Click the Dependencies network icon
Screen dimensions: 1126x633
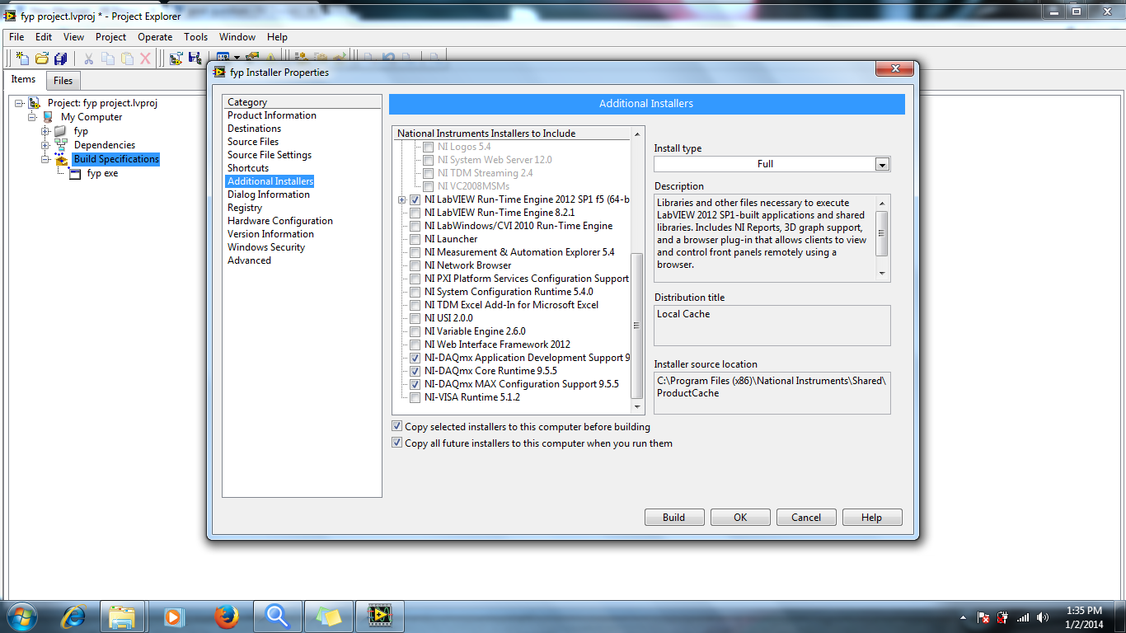[61, 145]
